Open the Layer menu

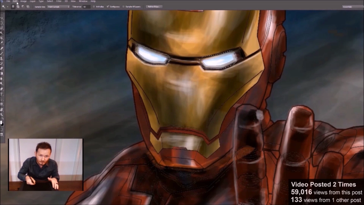pos(33,1)
